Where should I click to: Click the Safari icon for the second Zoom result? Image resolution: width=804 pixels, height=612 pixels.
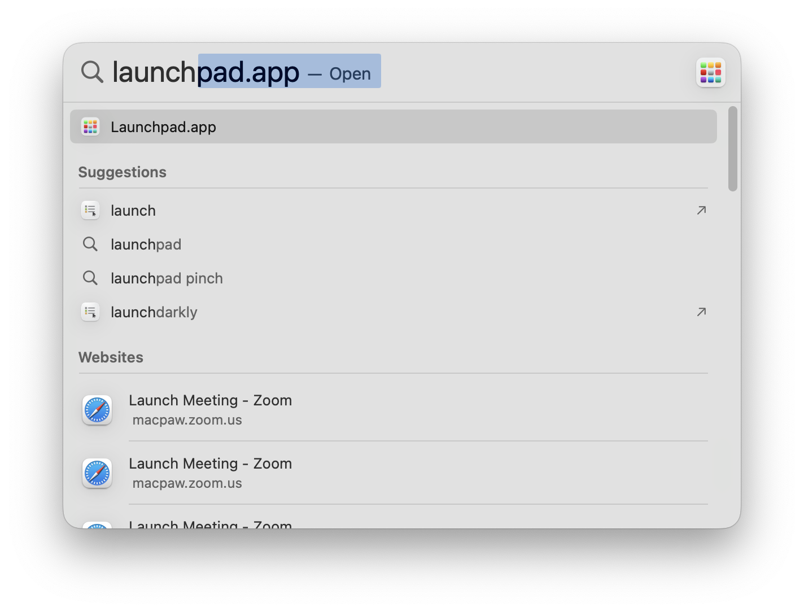click(x=97, y=474)
